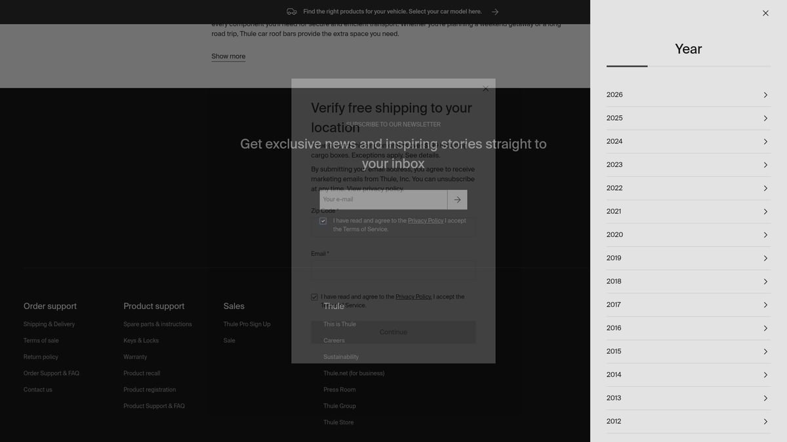Click the Year progress bar indicator
Viewport: 787px width, 442px height.
pos(627,66)
